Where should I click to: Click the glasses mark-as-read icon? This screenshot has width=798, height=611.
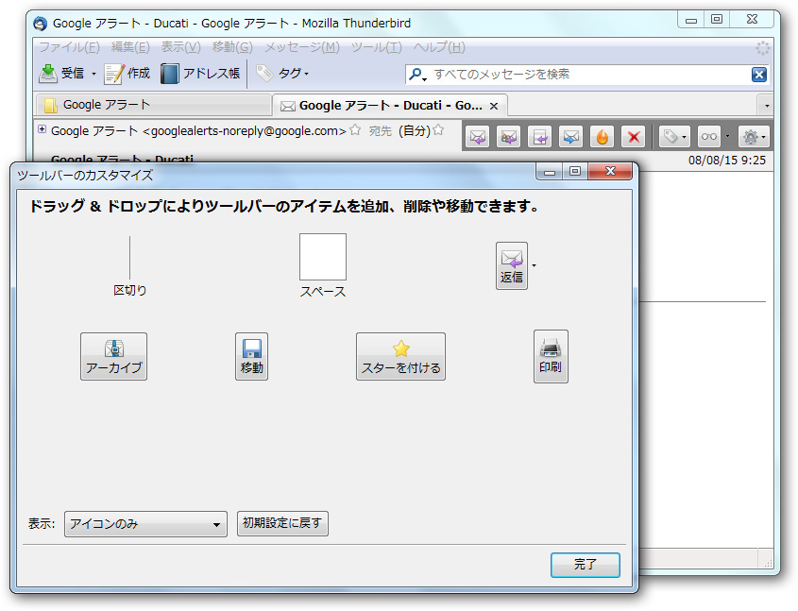[708, 137]
